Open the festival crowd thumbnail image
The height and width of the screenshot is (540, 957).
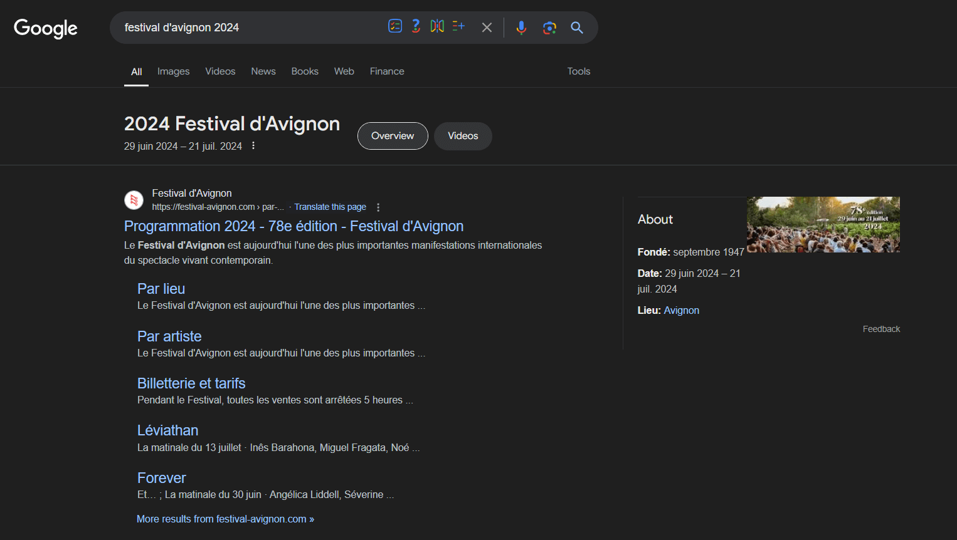coord(823,224)
